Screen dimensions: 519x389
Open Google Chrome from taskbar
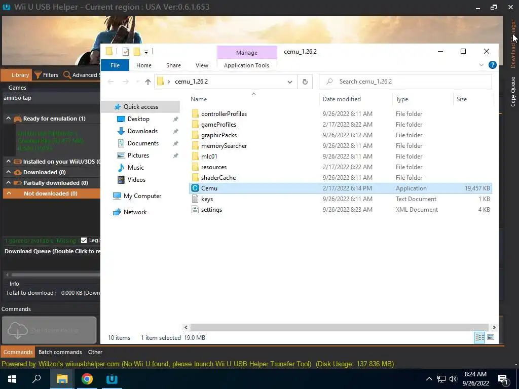tap(87, 379)
